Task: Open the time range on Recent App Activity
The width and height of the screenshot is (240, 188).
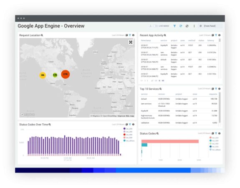Action: pyautogui.click(x=205, y=35)
